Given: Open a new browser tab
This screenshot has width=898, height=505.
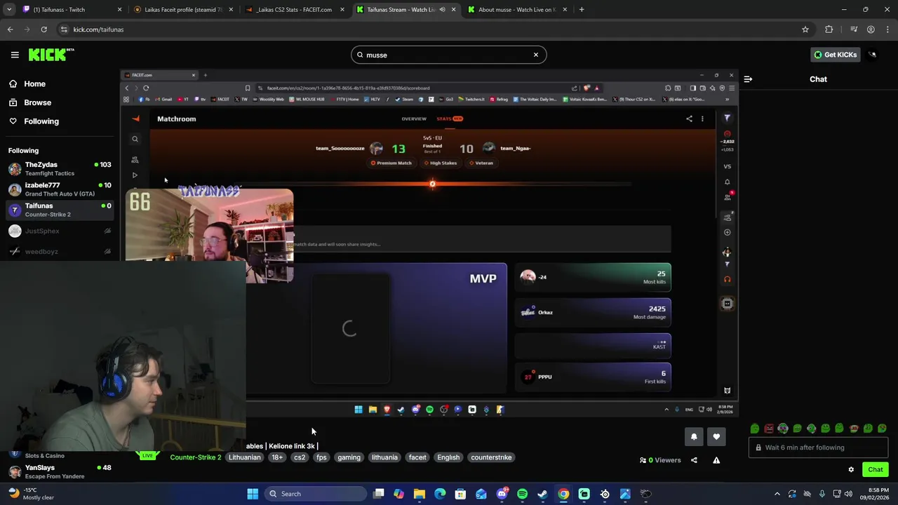Looking at the screenshot, I should point(582,10).
